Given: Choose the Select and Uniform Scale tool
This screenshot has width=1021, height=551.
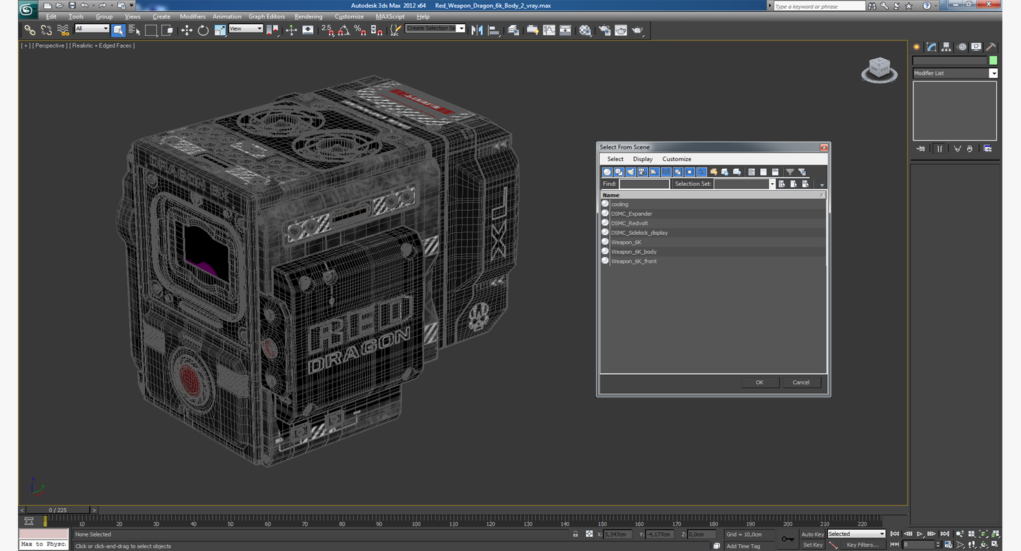Looking at the screenshot, I should (x=219, y=30).
